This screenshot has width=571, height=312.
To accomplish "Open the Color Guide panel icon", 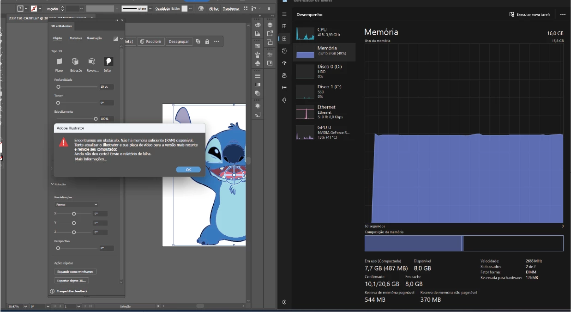I will [x=258, y=34].
